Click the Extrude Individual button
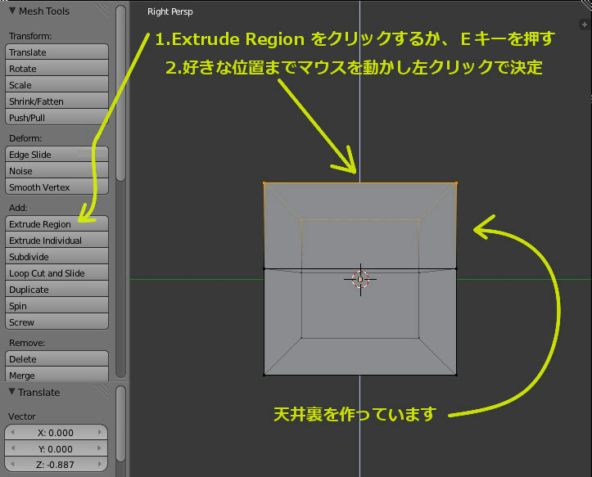592x477 pixels. [x=56, y=240]
